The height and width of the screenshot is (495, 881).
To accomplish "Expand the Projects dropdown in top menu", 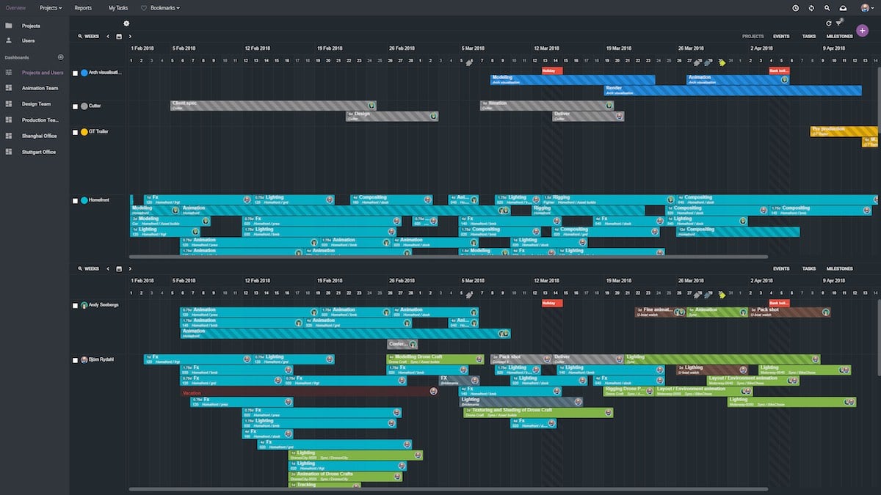I will click(51, 7).
